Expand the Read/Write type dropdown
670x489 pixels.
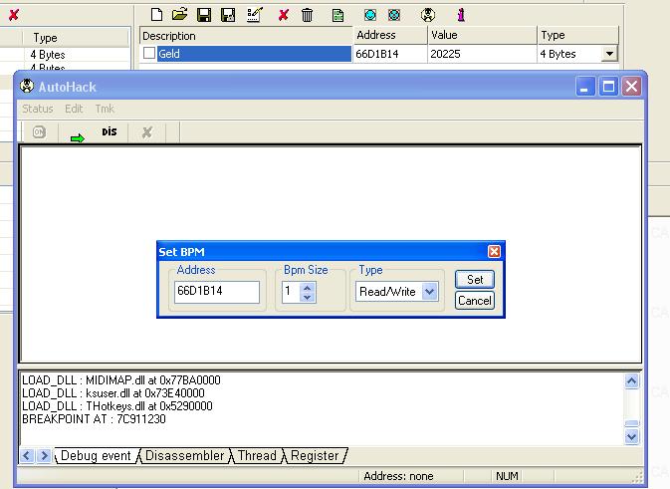429,292
